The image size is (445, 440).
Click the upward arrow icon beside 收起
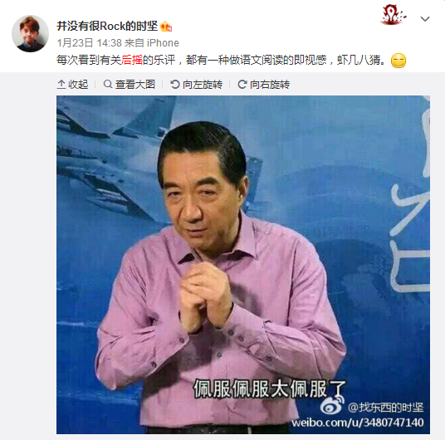61,85
